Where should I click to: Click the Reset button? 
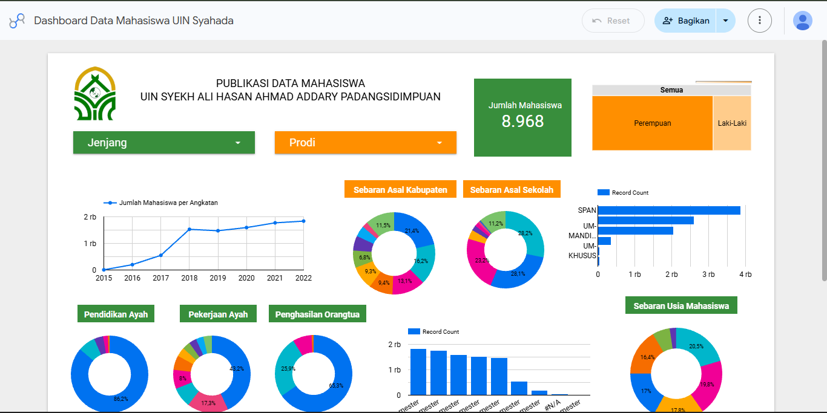[x=613, y=21]
